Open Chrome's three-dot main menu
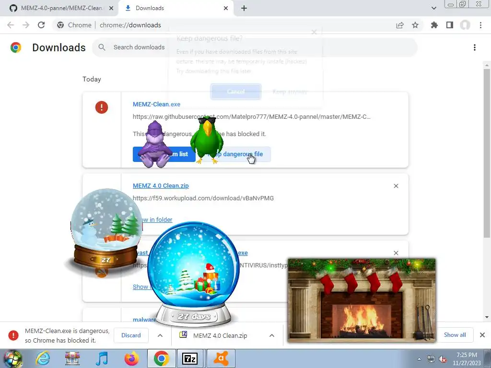Image resolution: width=491 pixels, height=368 pixels. 480,25
